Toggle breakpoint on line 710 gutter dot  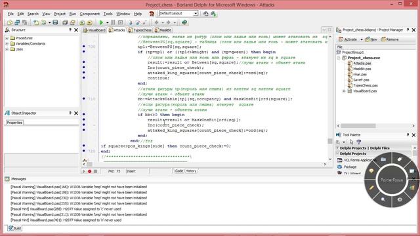pyautogui.click(x=84, y=98)
